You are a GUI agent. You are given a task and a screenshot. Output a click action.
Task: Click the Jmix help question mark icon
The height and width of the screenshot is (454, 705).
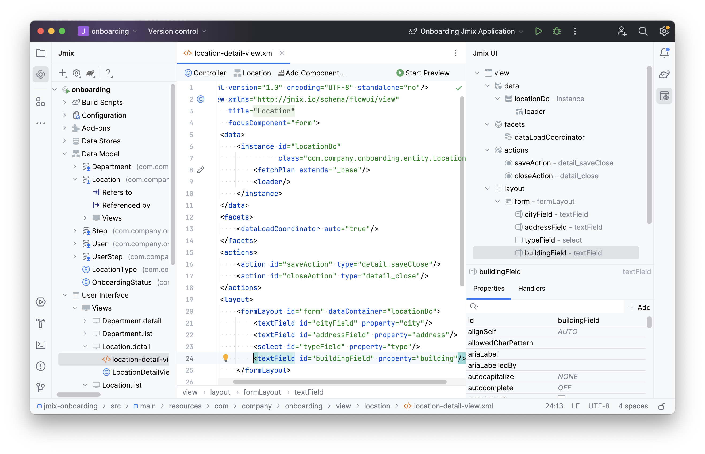coord(108,73)
